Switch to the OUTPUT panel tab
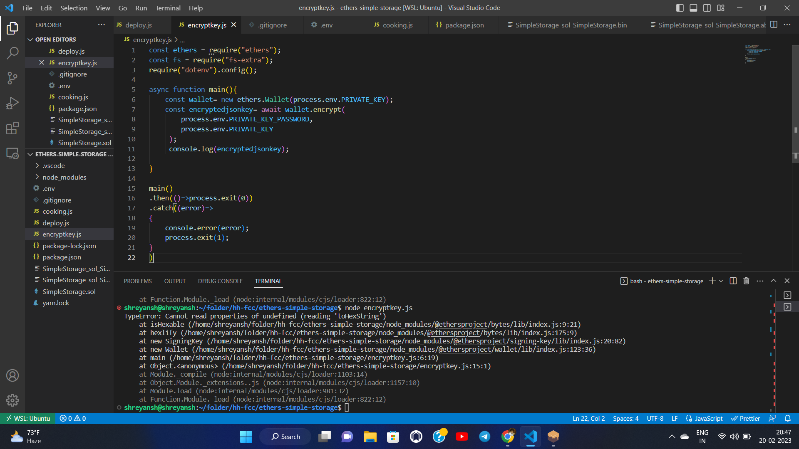 175,281
